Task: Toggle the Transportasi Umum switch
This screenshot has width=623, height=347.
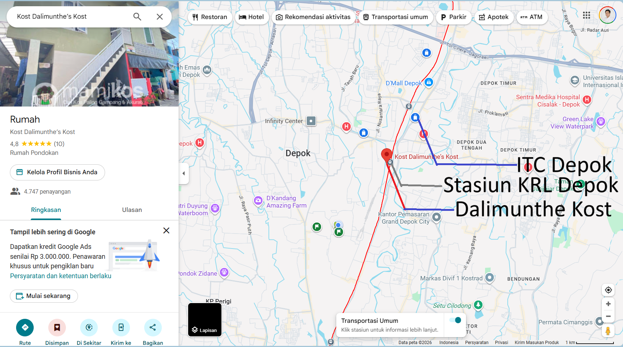Action: point(455,320)
